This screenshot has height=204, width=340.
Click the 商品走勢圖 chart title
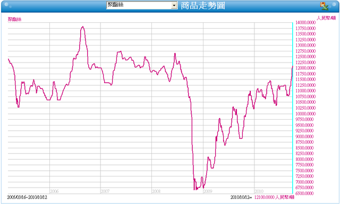tap(203, 6)
